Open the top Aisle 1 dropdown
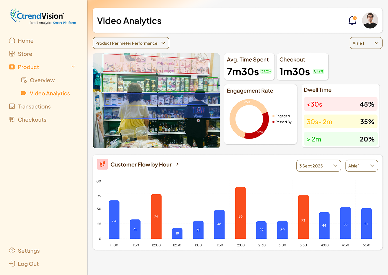The image size is (388, 275). (x=366, y=43)
